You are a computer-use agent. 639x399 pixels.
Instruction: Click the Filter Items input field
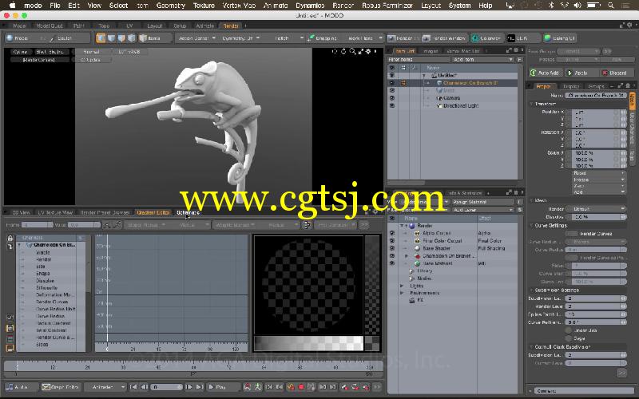418,59
